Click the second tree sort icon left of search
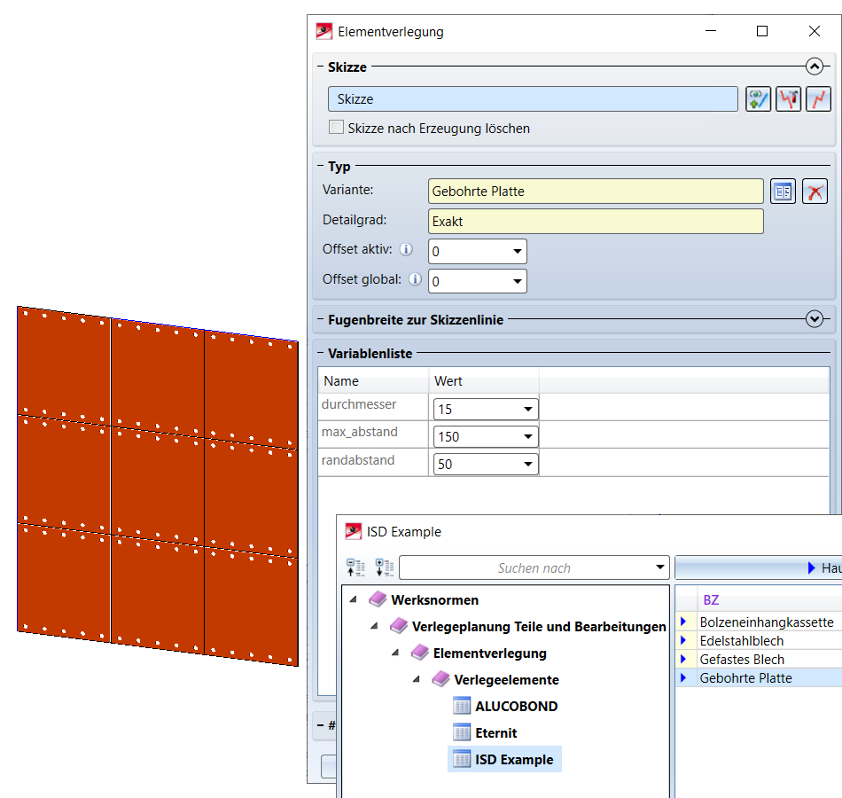842x798 pixels. [x=385, y=567]
